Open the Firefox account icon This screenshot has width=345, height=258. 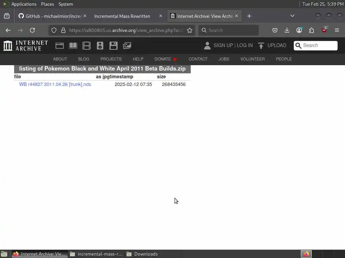tap(299, 30)
